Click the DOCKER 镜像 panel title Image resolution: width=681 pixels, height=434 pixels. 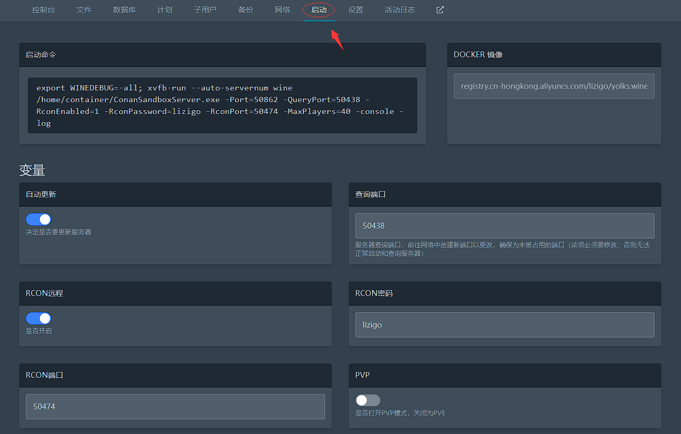(478, 55)
